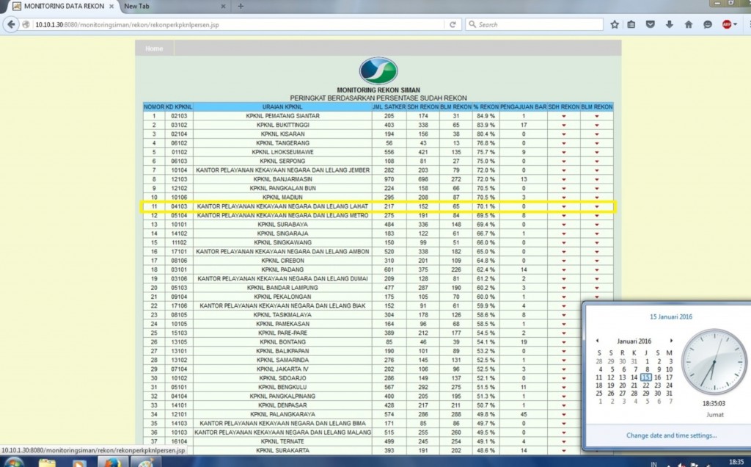The image size is (751, 467).
Task: Open the downloads arrow icon
Action: click(x=670, y=24)
